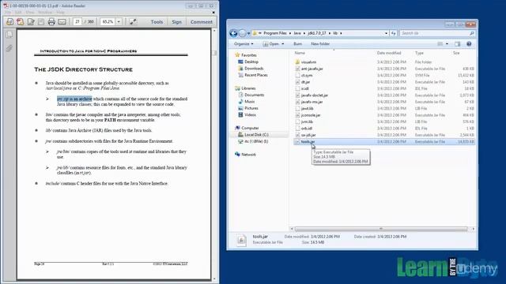506x284 pixels.
Task: Click the Refresh button beside the address bar
Action: coord(393,33)
